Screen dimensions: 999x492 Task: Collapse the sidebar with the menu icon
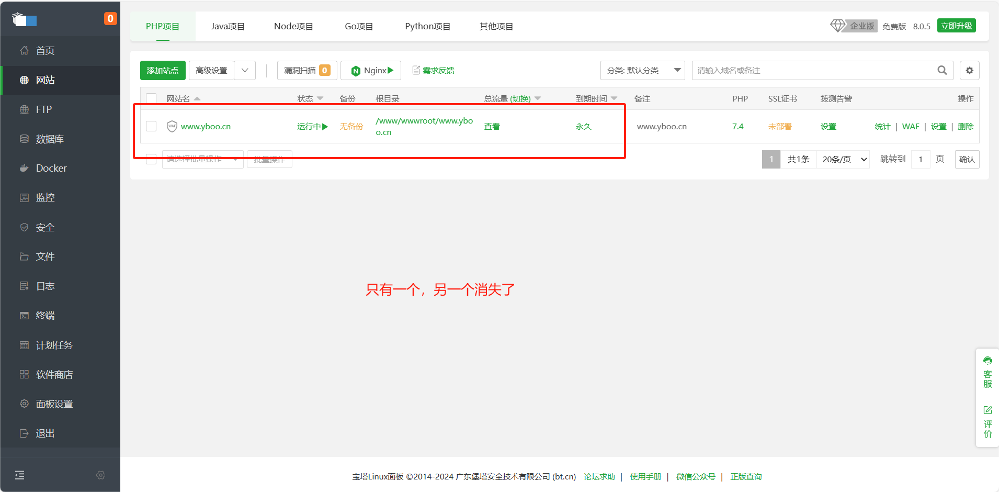click(x=20, y=475)
